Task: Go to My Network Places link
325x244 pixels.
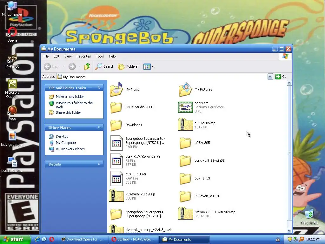Action: pos(70,149)
